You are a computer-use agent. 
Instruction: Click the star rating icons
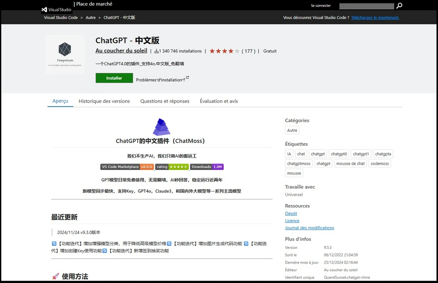tap(224, 51)
